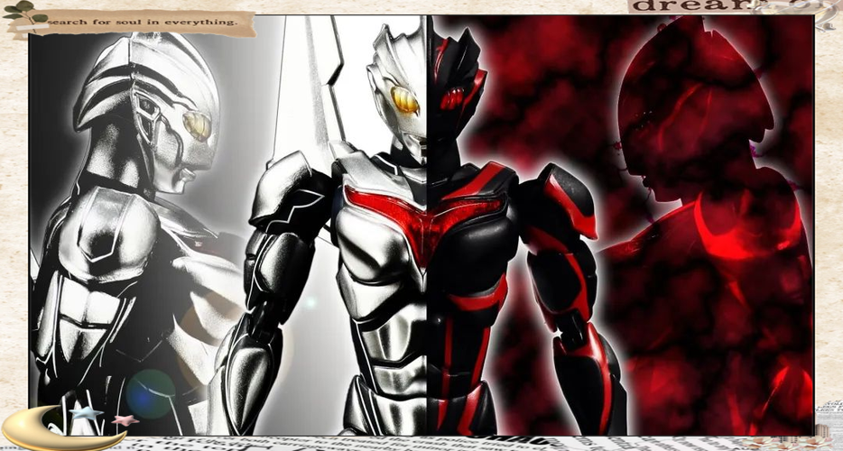Select the silver Ultraman profile image on the left
The height and width of the screenshot is (451, 843).
[137, 231]
